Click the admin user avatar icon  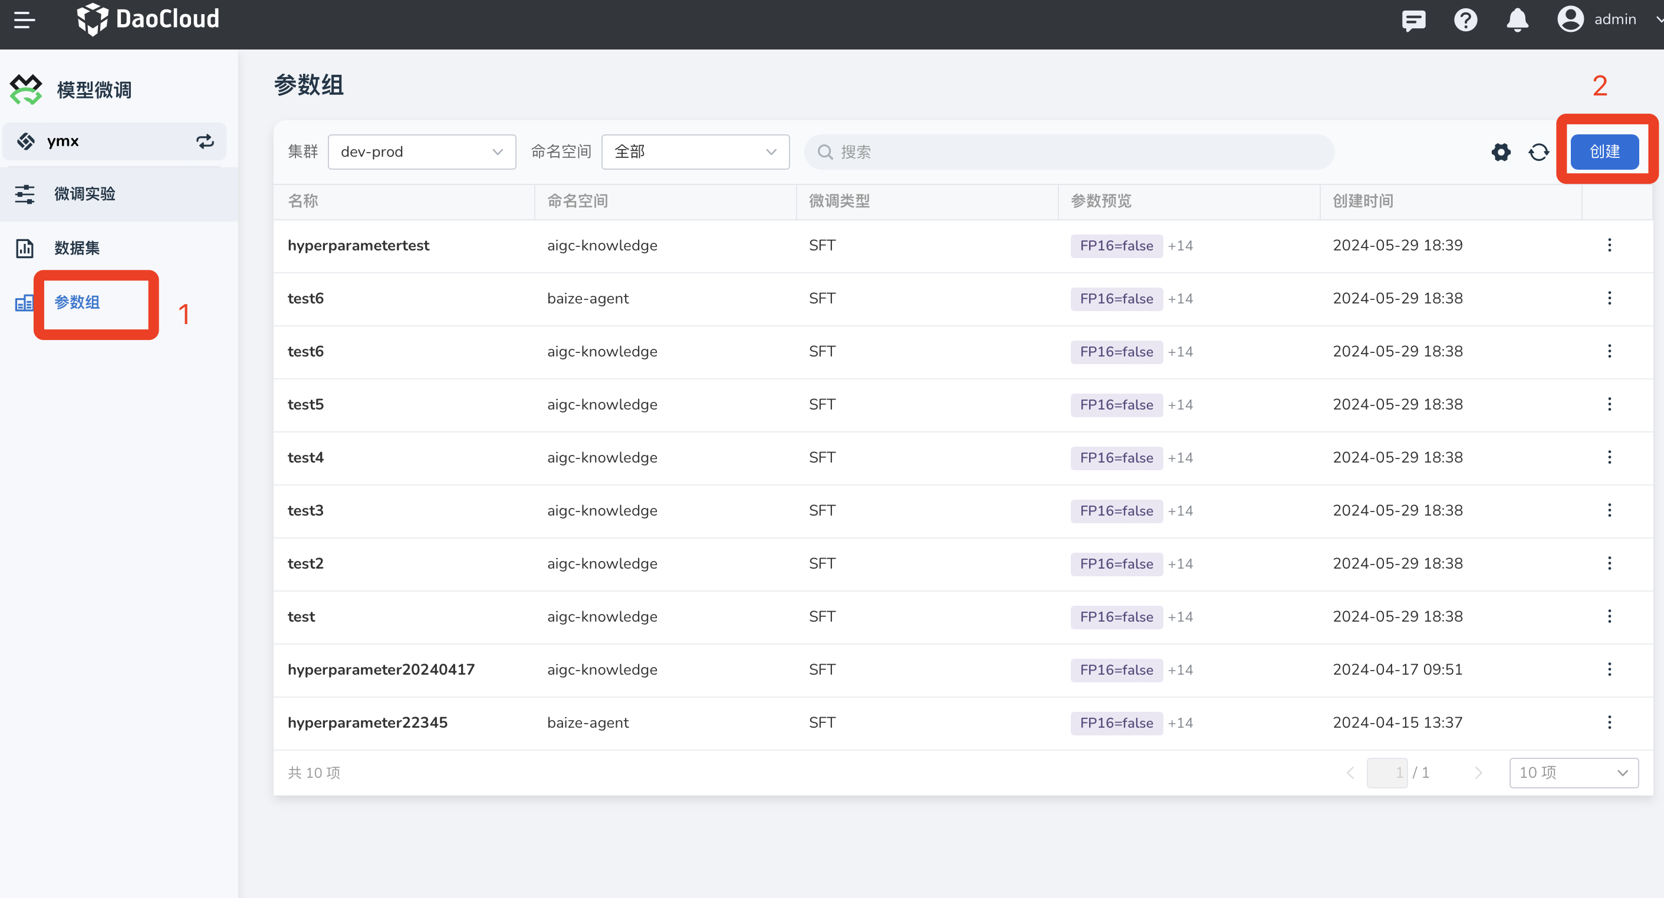[x=1570, y=19]
